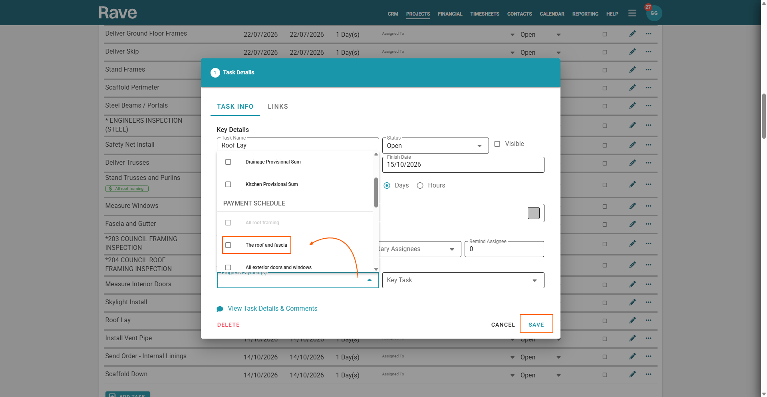Click the grey color swatch box
767x397 pixels.
[533, 213]
